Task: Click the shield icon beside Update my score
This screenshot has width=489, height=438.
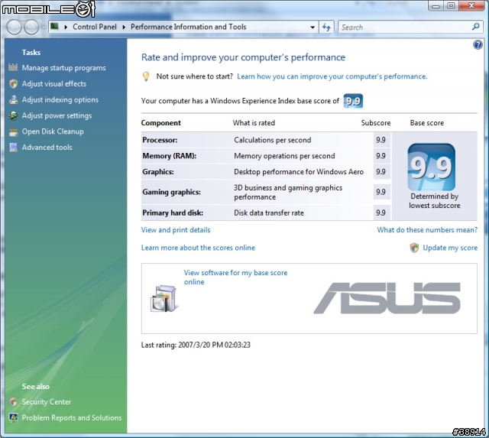Action: click(x=414, y=248)
